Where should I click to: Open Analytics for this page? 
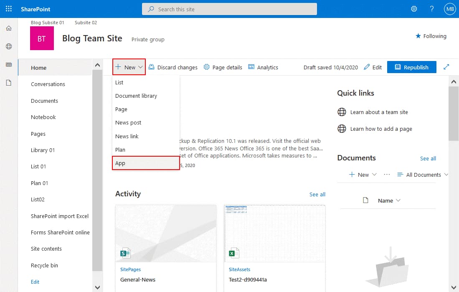[x=263, y=67]
